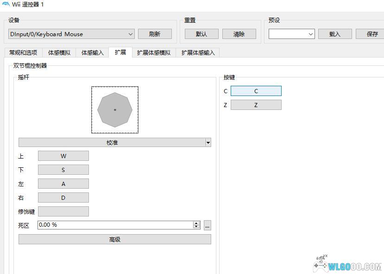Viewport: 384px width, 274px height.
Task: Change the W binding for 上
Action: [63, 156]
